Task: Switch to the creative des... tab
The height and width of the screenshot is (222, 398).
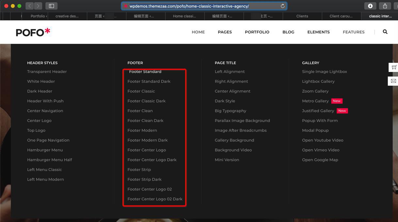Action: click(x=67, y=16)
